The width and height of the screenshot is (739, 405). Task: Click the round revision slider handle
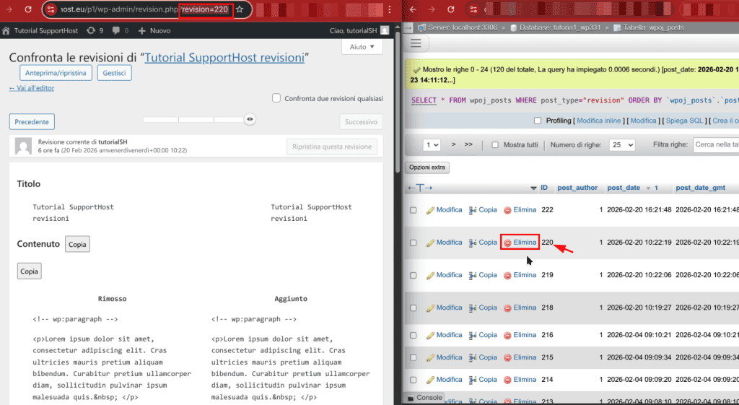pos(250,119)
